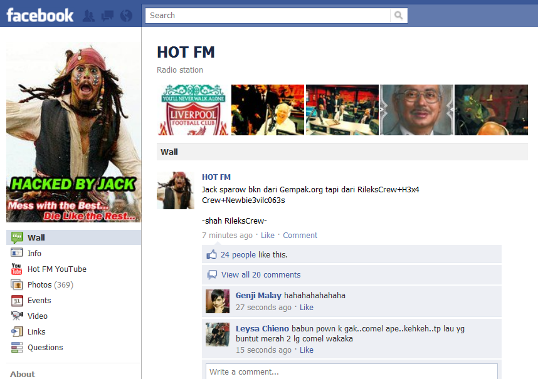Open the portrait photo of man with glasses
Viewport: 538px width, 379px height.
[416, 110]
